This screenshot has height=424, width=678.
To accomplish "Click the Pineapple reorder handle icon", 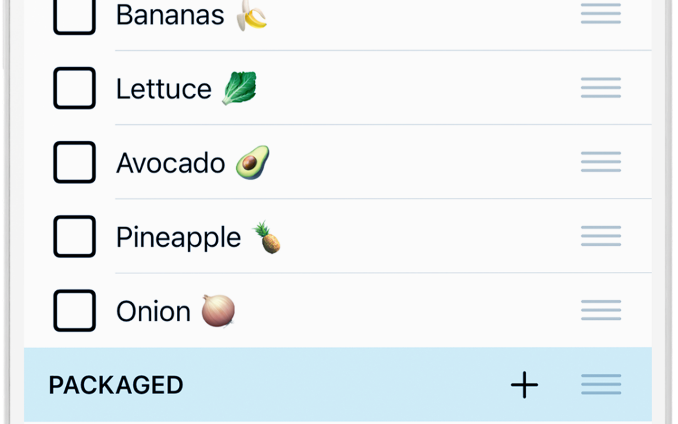I will tap(601, 236).
